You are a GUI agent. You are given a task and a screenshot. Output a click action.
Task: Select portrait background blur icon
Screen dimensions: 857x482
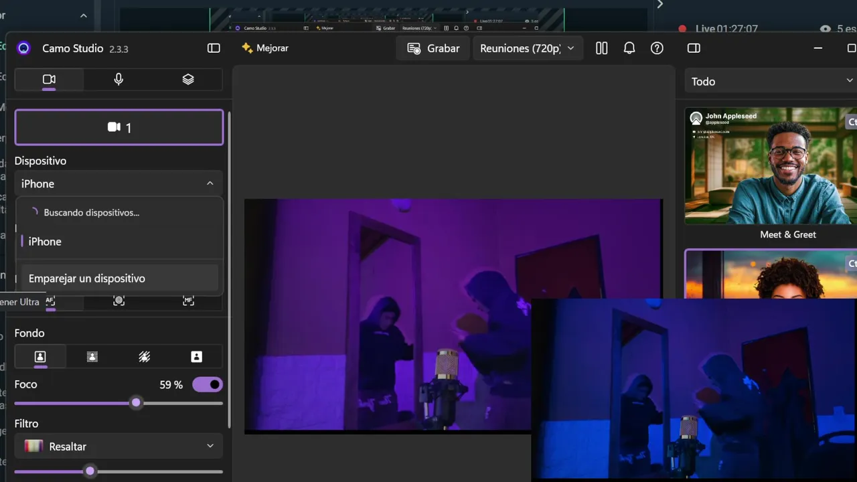40,357
